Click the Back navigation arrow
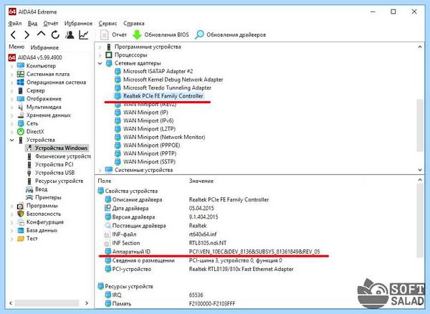Viewport: 430px width, 314px height. pyautogui.click(x=13, y=35)
